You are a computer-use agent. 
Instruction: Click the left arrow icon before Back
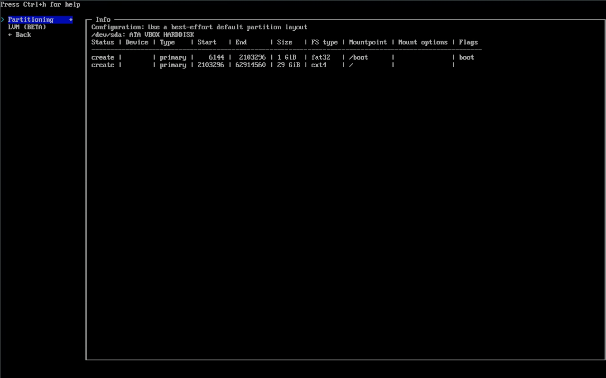point(10,35)
